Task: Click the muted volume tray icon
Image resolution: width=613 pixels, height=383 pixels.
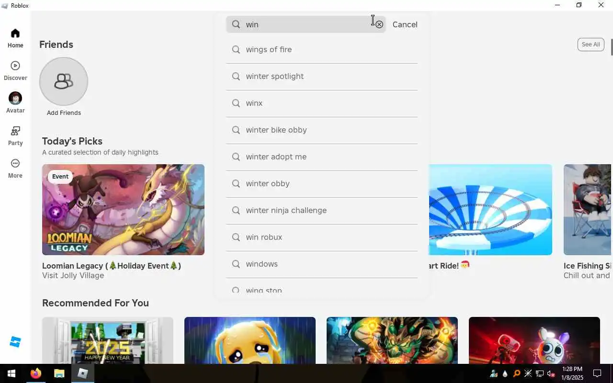Action: tap(551, 373)
